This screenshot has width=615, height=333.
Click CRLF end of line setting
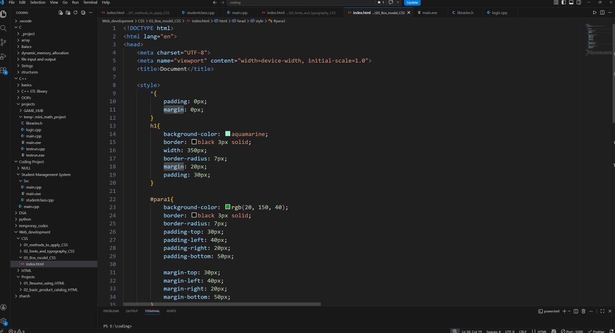pos(523,331)
